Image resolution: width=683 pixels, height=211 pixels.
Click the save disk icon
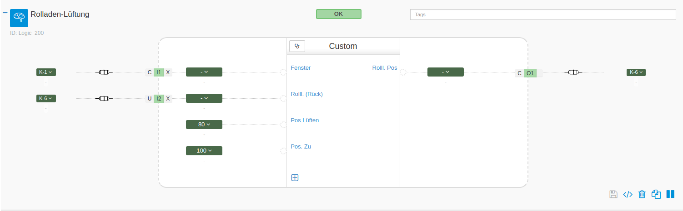tap(613, 194)
